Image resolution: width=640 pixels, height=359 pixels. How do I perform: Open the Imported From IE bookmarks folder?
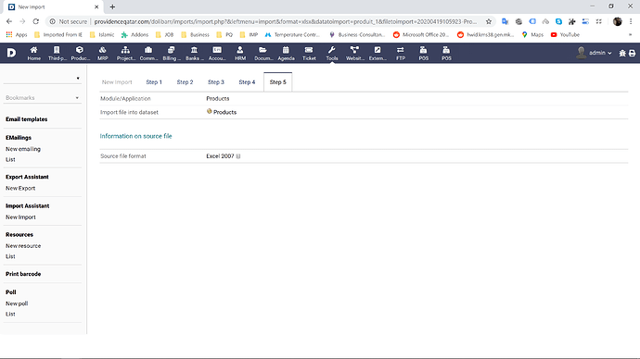(x=58, y=34)
